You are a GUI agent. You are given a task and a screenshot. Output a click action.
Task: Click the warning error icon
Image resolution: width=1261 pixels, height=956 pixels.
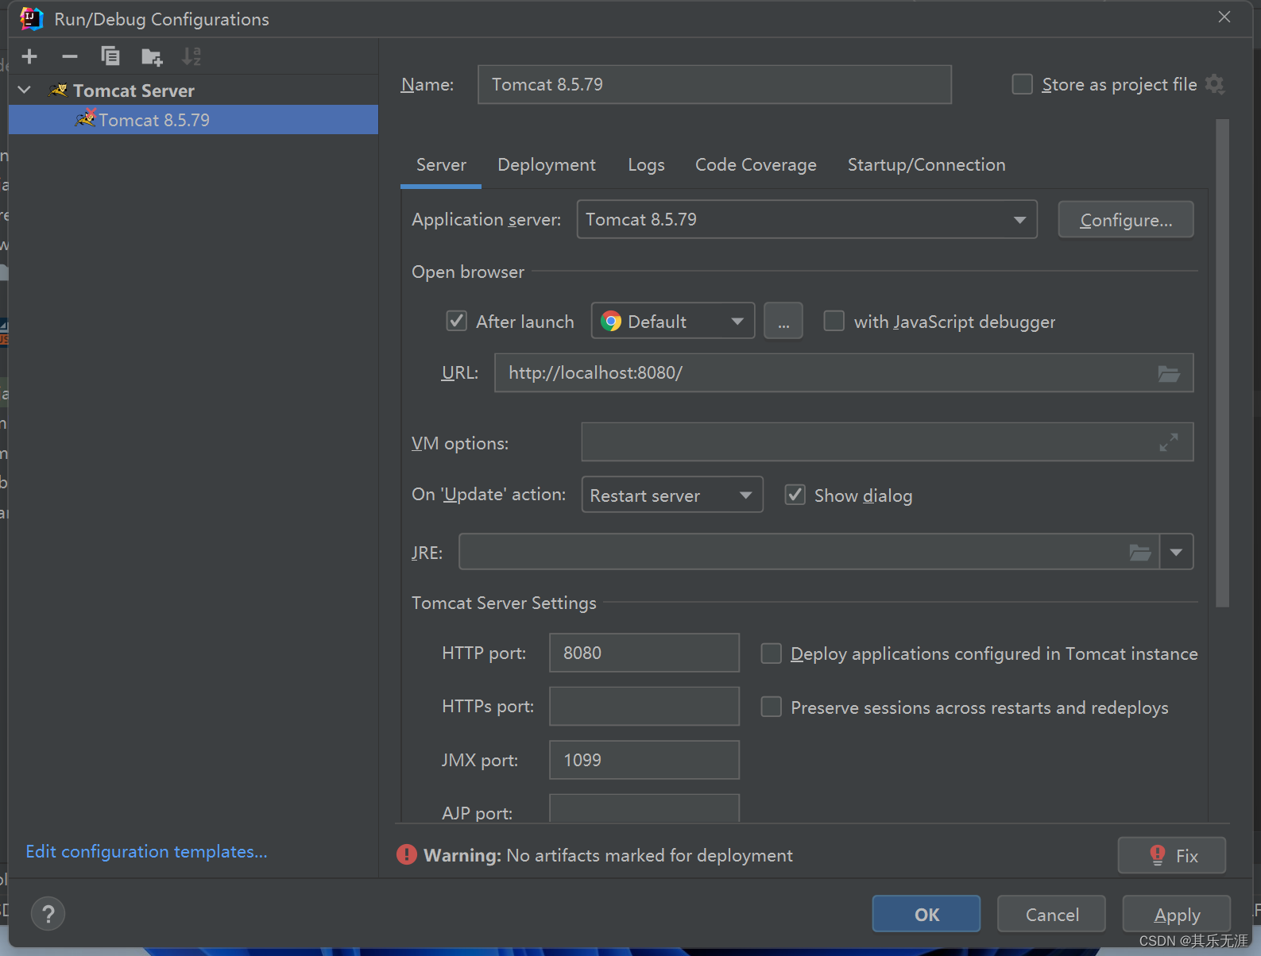tap(407, 855)
